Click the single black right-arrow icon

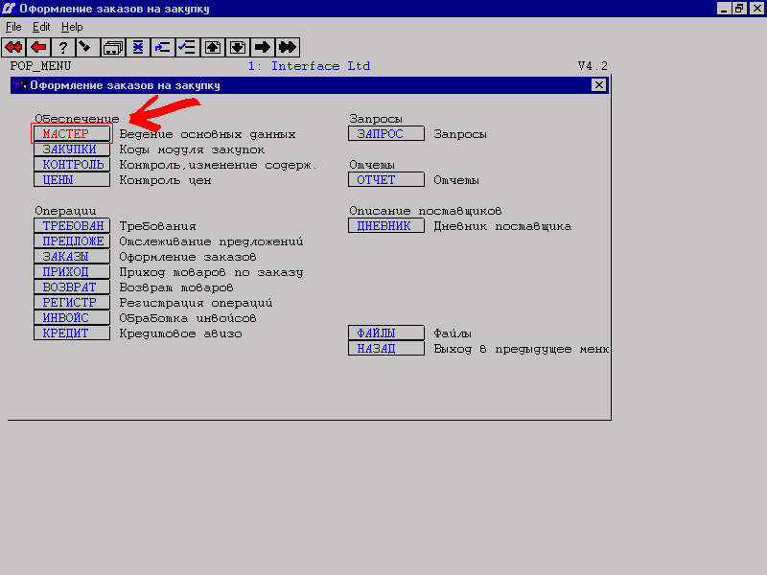tap(263, 47)
